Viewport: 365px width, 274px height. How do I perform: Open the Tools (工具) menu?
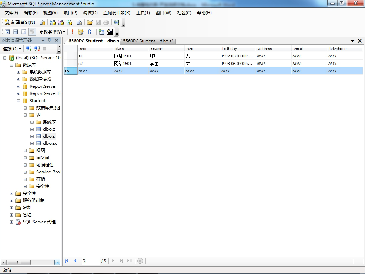(x=143, y=13)
